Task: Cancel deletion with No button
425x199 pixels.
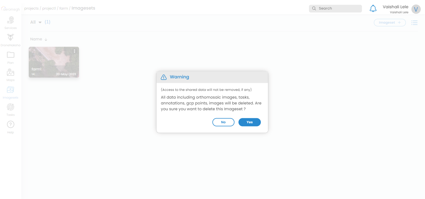Action: coord(223,122)
